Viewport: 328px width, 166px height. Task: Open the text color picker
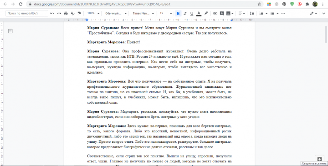coord(199,13)
